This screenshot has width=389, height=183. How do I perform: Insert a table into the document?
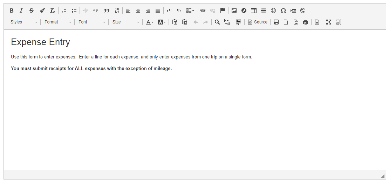pyautogui.click(x=254, y=10)
